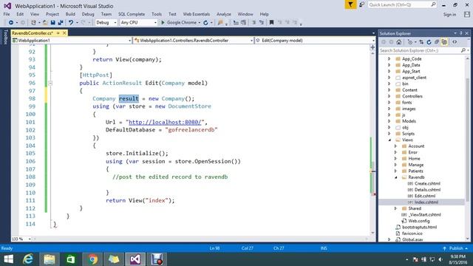Open File Explorer from the taskbar
This screenshot has height=266, width=473.
[50, 259]
